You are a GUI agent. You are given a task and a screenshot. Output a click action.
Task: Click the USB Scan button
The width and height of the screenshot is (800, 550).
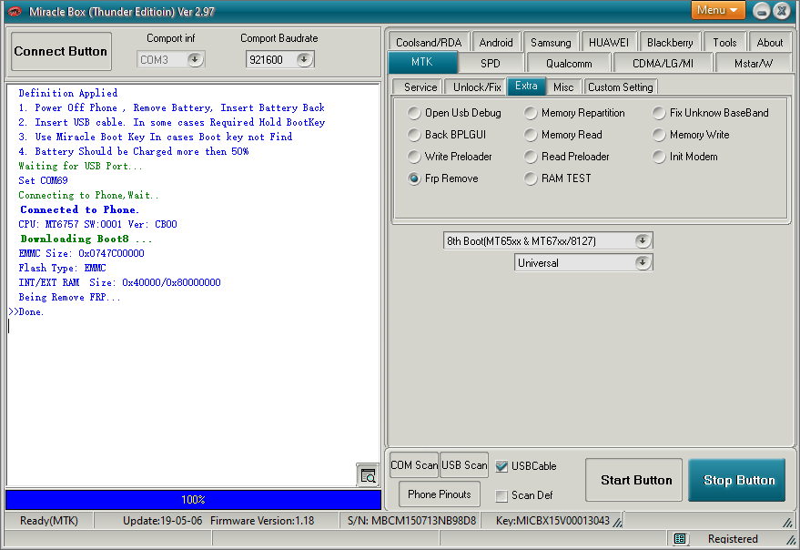tap(464, 465)
